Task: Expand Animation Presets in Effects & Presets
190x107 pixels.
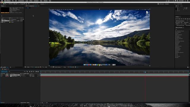Action: (175, 31)
